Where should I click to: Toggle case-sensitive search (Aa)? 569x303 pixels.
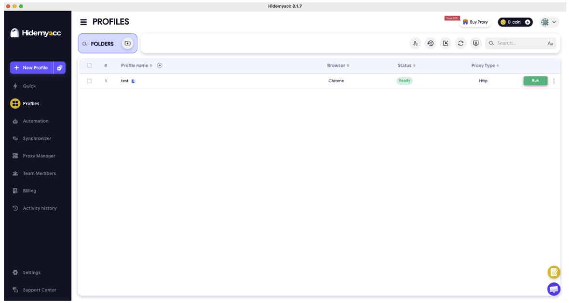point(550,43)
